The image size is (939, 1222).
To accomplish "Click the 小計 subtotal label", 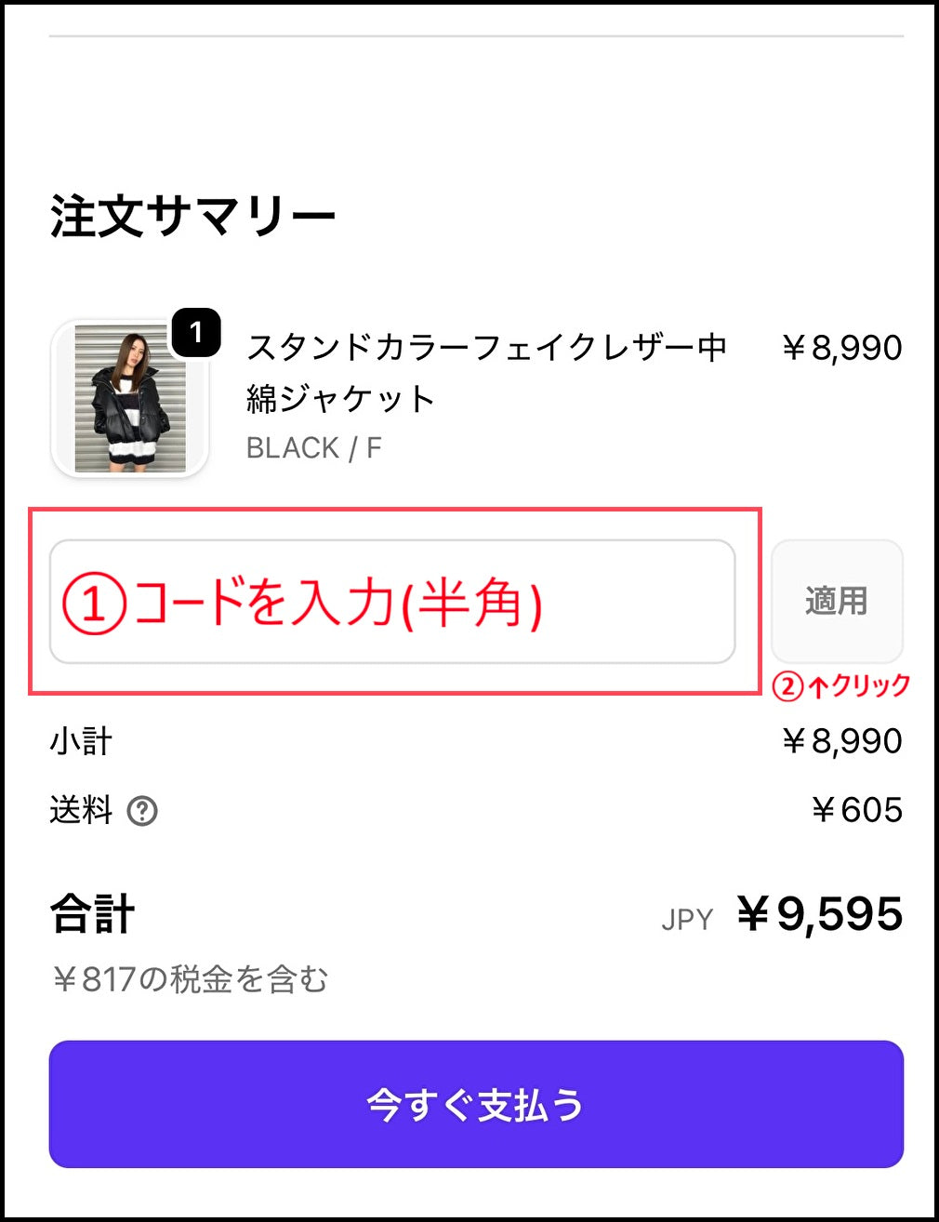I will [x=81, y=741].
